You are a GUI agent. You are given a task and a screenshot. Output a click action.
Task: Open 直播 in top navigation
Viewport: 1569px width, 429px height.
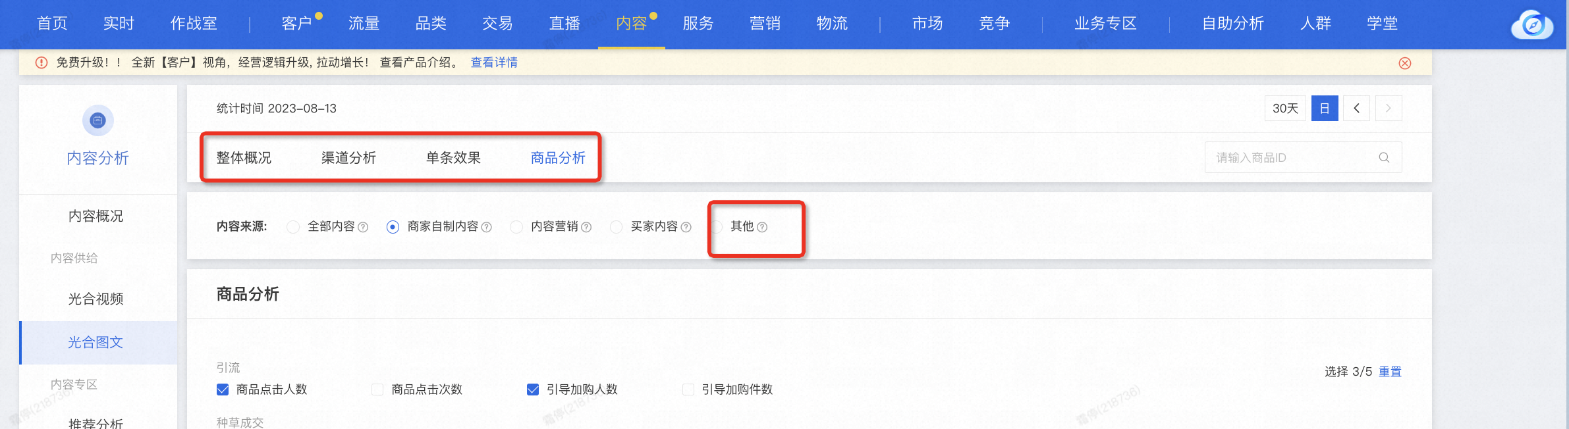pyautogui.click(x=564, y=24)
